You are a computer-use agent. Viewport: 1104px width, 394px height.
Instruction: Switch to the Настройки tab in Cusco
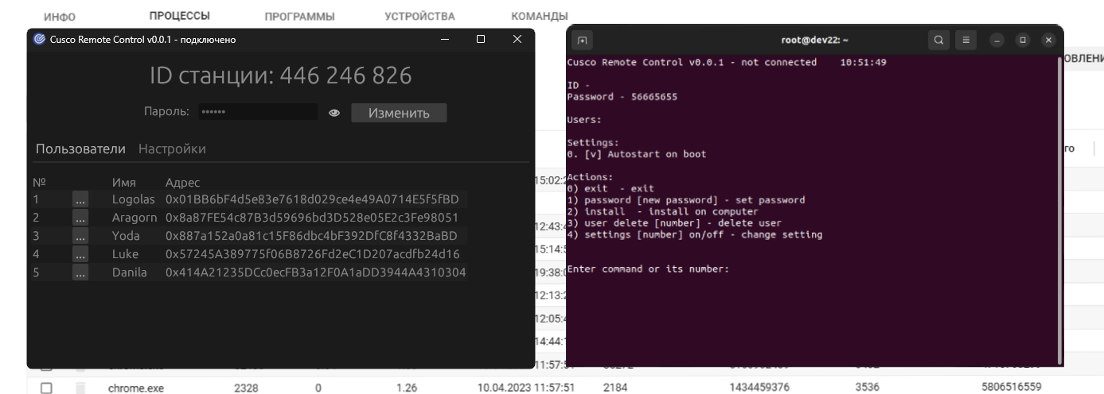pyautogui.click(x=172, y=149)
